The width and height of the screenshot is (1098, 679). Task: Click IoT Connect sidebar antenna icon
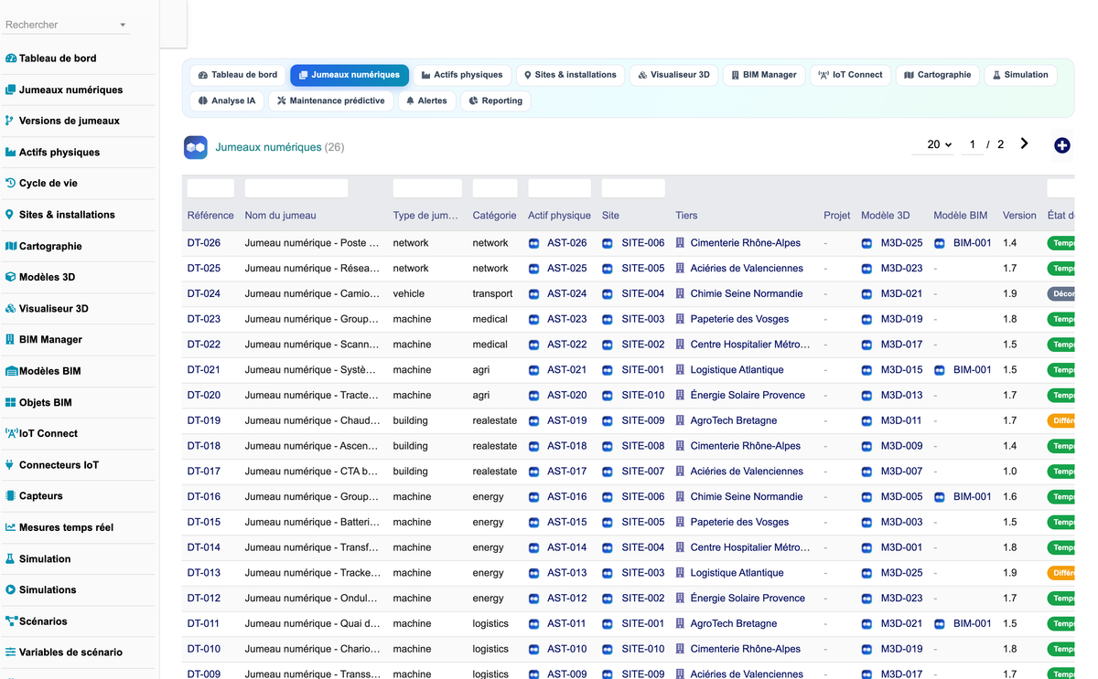pyautogui.click(x=12, y=433)
